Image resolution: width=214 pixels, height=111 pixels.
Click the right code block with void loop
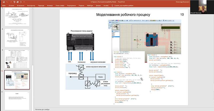coord(164,73)
